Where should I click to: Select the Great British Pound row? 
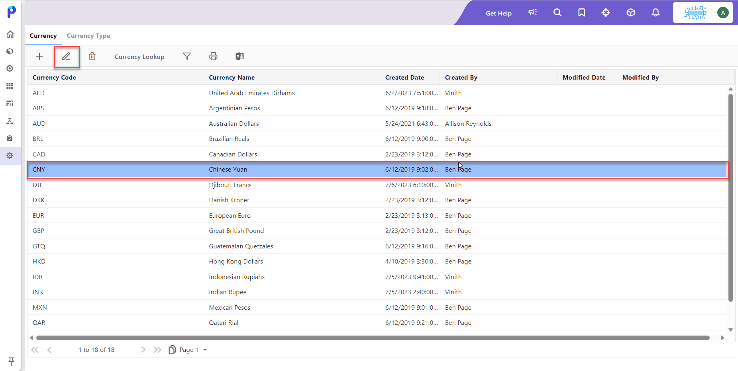(x=377, y=231)
